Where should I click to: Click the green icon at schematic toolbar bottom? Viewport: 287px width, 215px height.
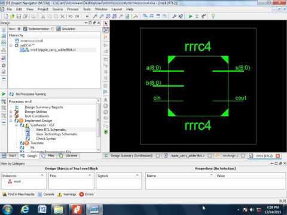pyautogui.click(x=106, y=132)
